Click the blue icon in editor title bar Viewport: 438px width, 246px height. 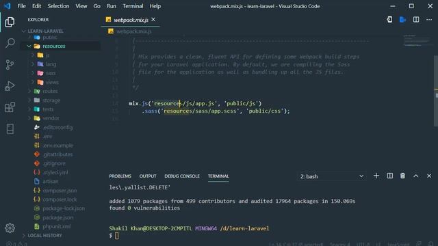[x=402, y=20]
